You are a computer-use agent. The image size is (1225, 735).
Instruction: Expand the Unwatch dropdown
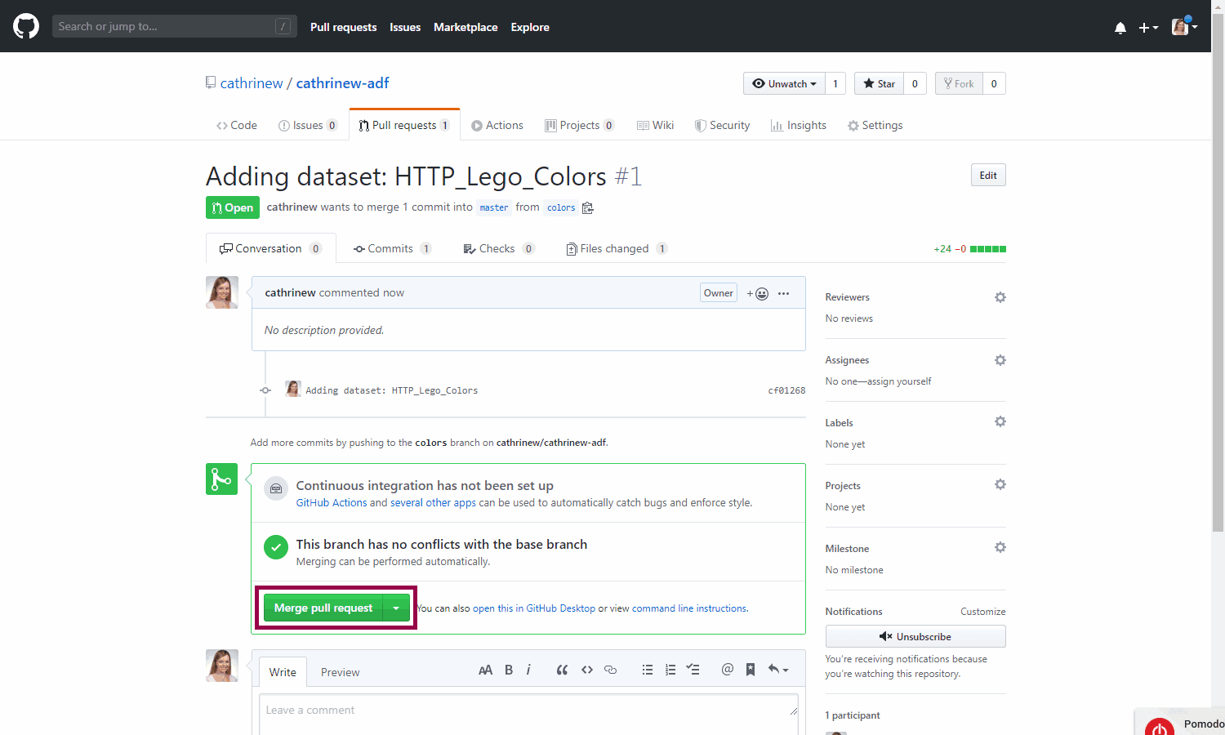click(784, 83)
